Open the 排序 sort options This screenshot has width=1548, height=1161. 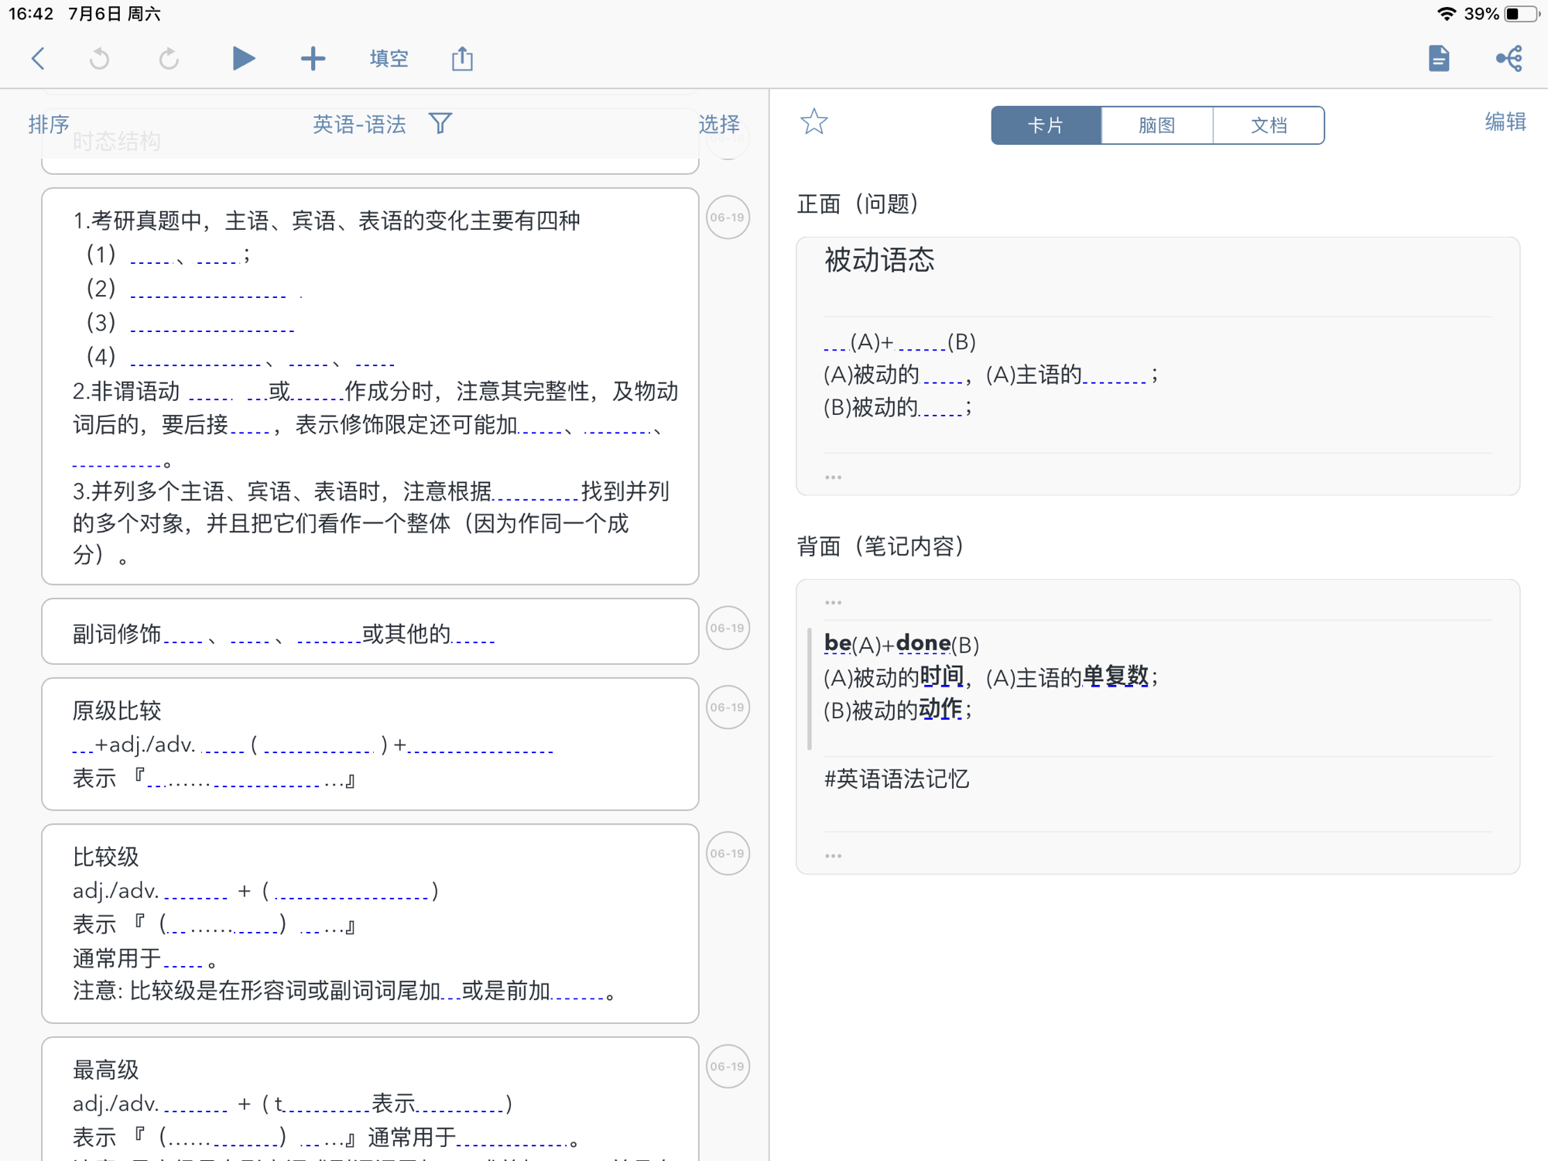49,124
